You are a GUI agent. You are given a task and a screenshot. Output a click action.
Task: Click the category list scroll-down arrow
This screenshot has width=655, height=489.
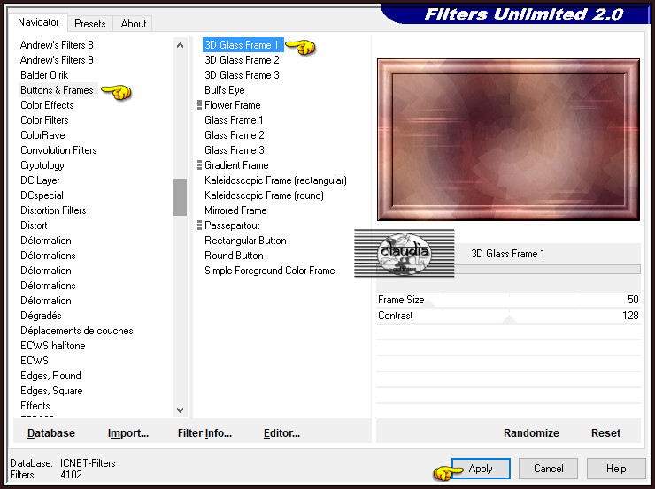(x=180, y=409)
